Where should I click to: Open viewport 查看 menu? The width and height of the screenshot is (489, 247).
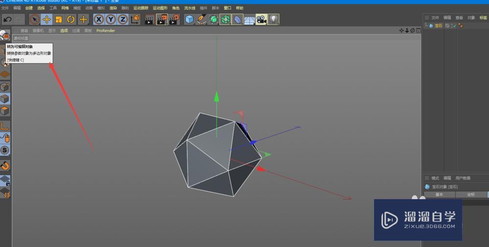click(x=24, y=31)
